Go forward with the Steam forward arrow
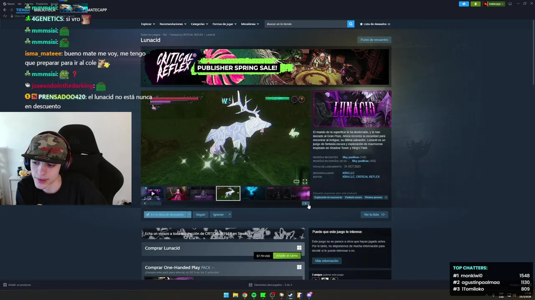Screen dimensions: 535x300 [11, 10]
